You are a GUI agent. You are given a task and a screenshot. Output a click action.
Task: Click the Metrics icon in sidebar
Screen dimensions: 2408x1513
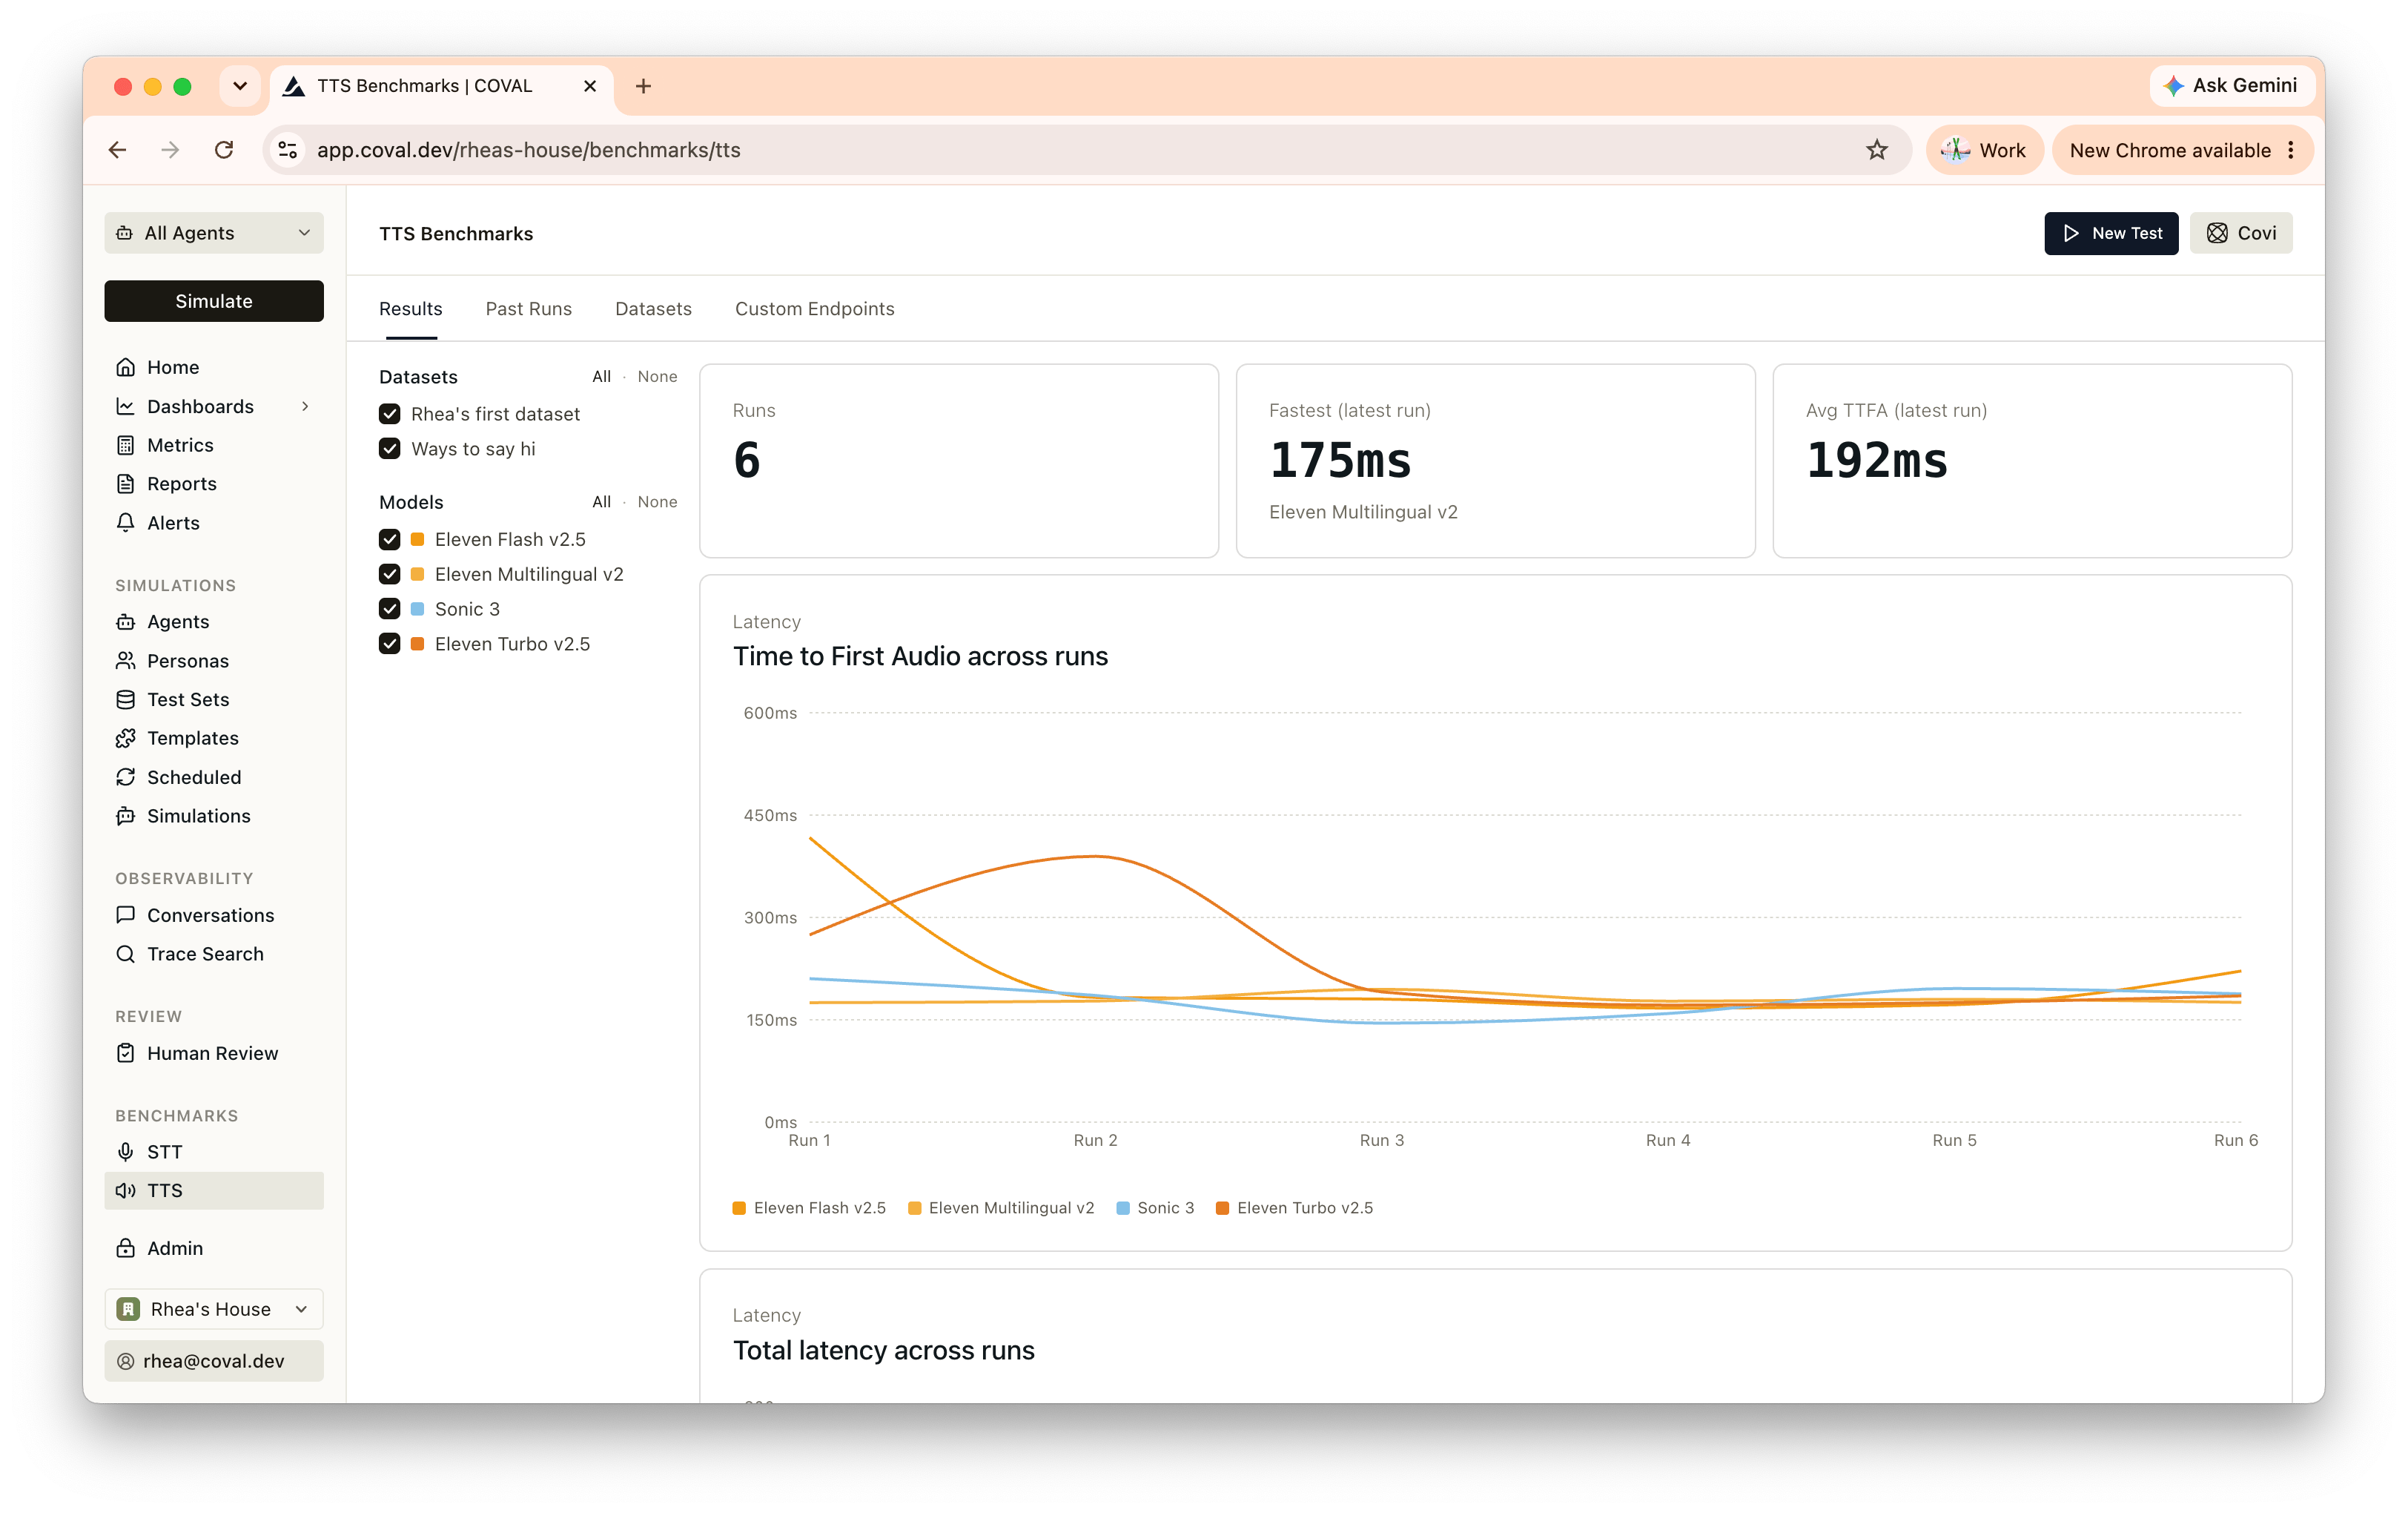(125, 445)
